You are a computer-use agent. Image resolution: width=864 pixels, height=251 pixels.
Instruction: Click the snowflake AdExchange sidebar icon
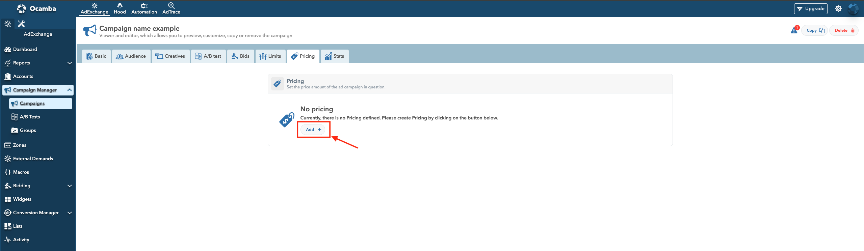(8, 24)
